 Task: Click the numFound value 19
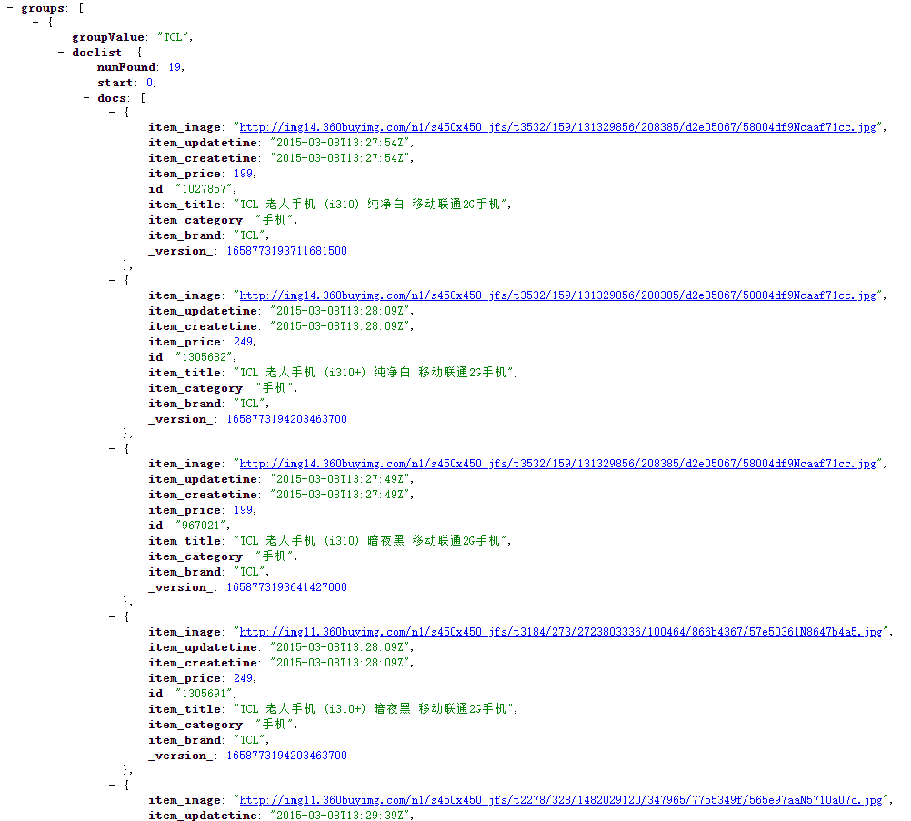(x=175, y=68)
